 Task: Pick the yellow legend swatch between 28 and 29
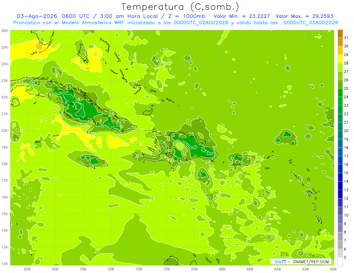[x=340, y=59]
